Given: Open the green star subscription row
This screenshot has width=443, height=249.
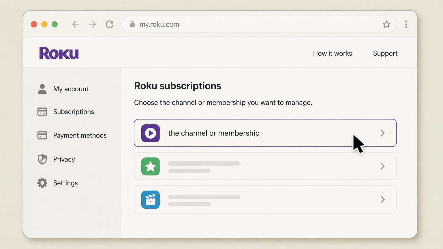Looking at the screenshot, I should [x=265, y=166].
